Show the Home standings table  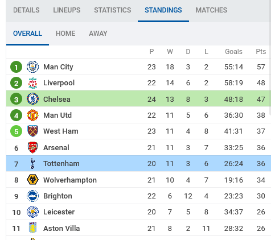[x=65, y=34]
